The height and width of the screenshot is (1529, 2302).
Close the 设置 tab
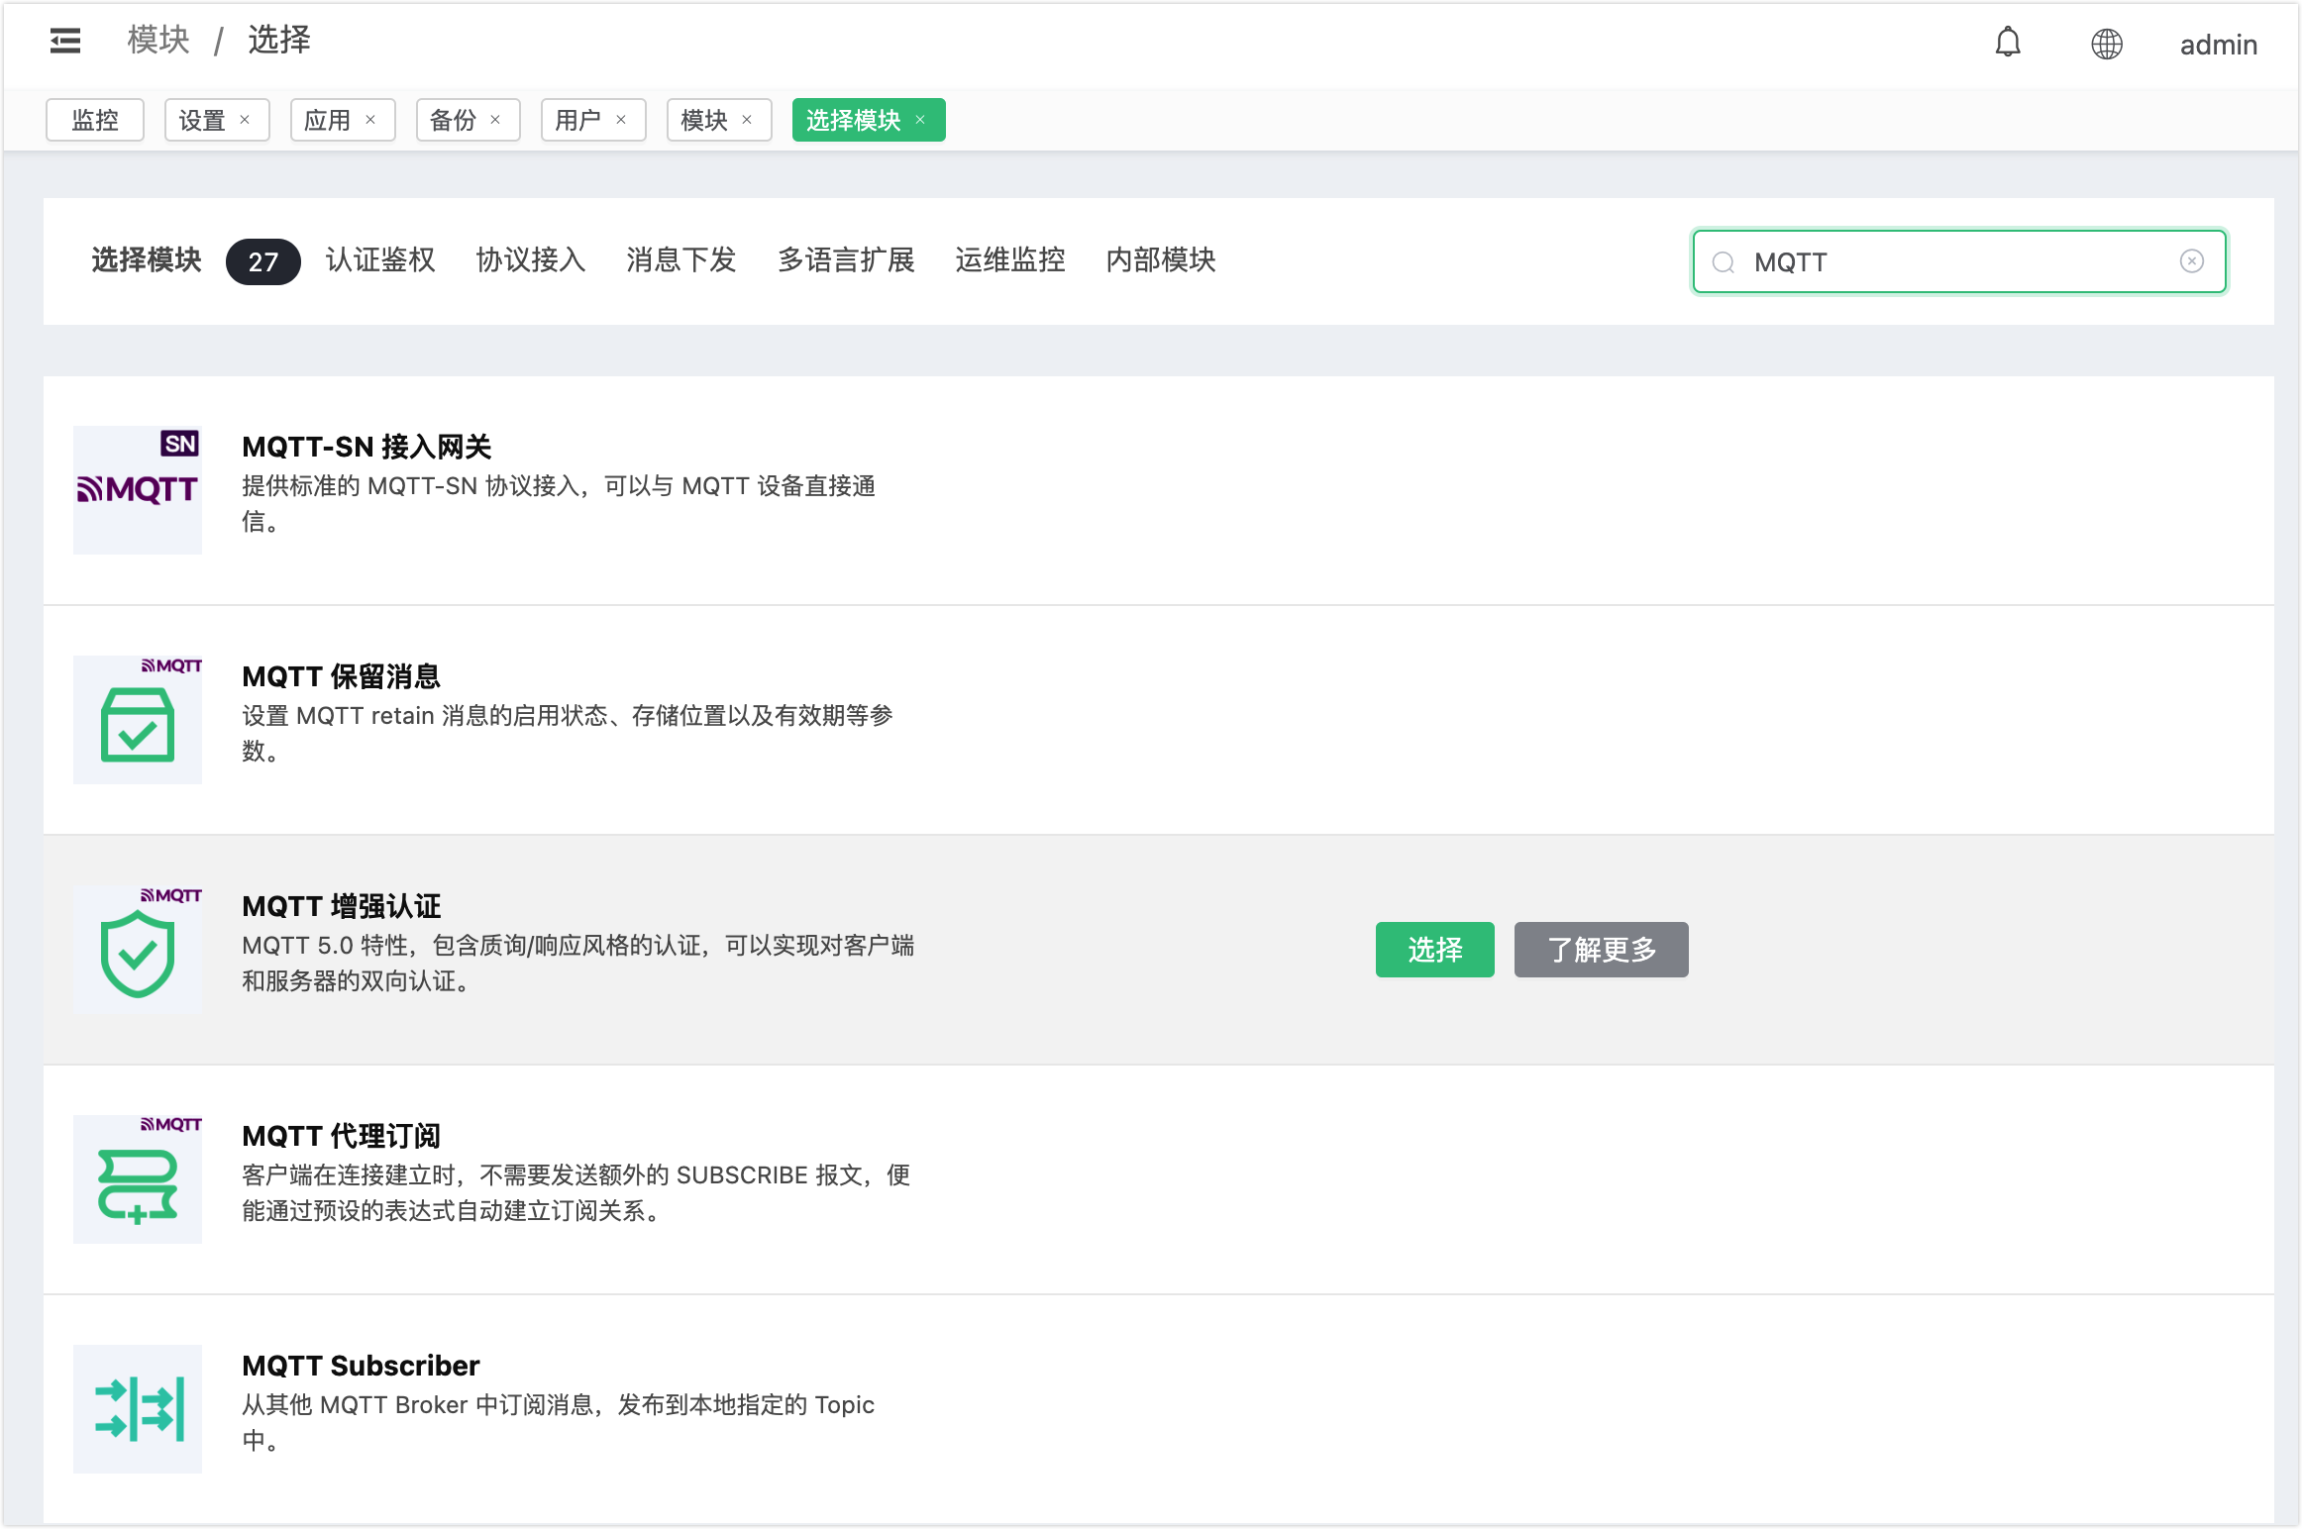245,120
